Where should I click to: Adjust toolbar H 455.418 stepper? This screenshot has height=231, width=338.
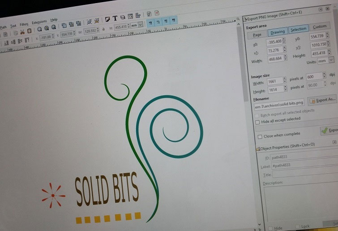[x=128, y=26]
